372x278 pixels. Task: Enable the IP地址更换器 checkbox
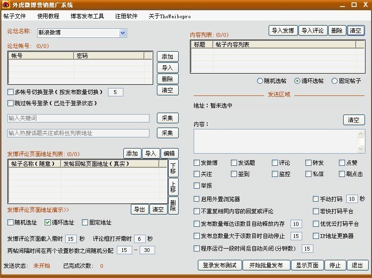coord(316,236)
